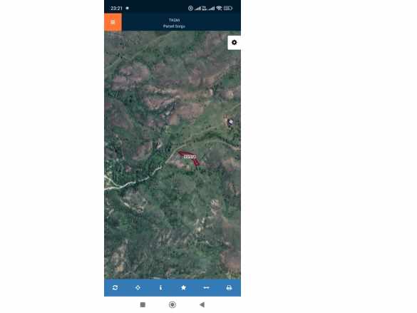The width and height of the screenshot is (417, 313).
Task: Tap the battery status icon
Action: (228, 9)
